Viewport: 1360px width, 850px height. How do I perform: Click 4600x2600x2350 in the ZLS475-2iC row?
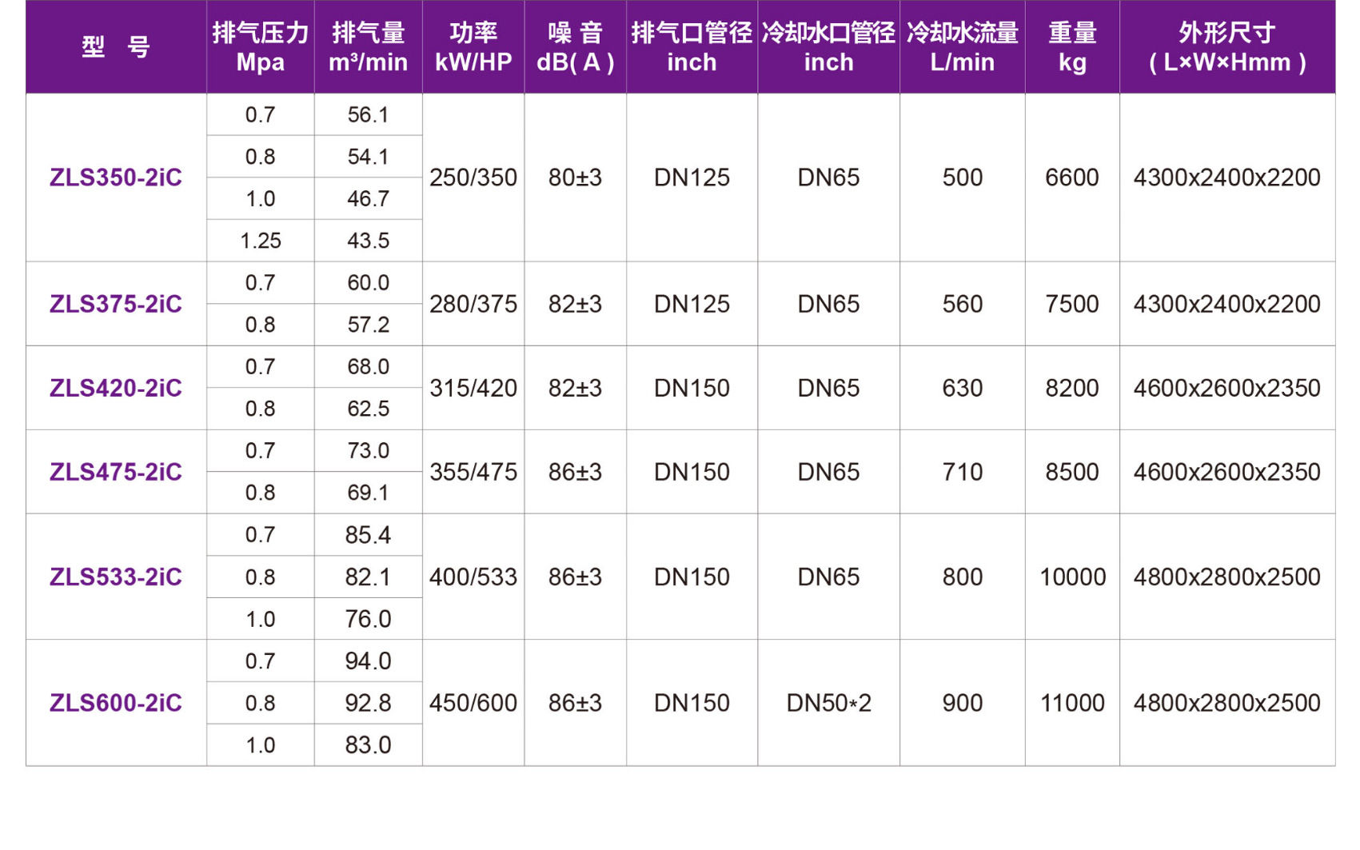tap(1227, 472)
